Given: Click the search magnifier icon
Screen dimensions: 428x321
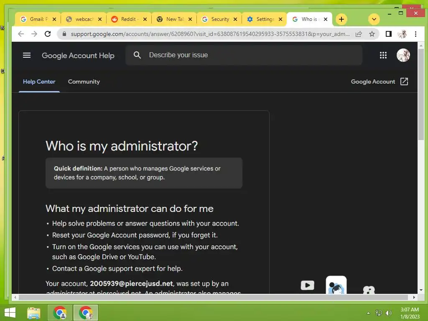Looking at the screenshot, I should pyautogui.click(x=137, y=55).
